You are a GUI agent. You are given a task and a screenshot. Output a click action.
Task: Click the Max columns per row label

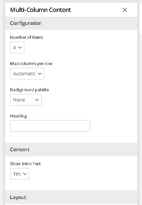point(31,64)
